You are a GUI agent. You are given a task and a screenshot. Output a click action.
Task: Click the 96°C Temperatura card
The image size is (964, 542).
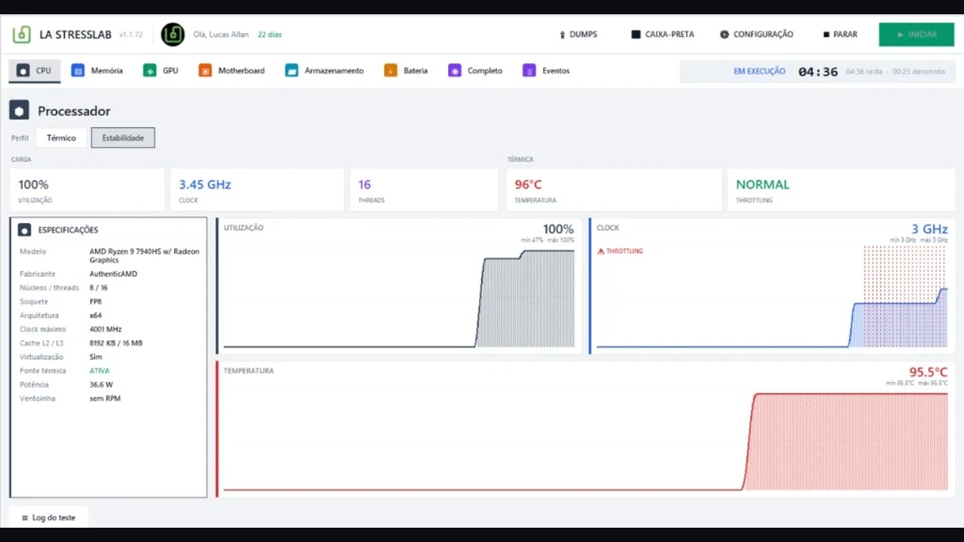point(615,190)
